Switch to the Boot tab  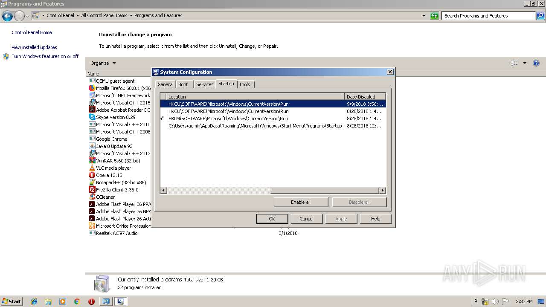click(x=183, y=84)
